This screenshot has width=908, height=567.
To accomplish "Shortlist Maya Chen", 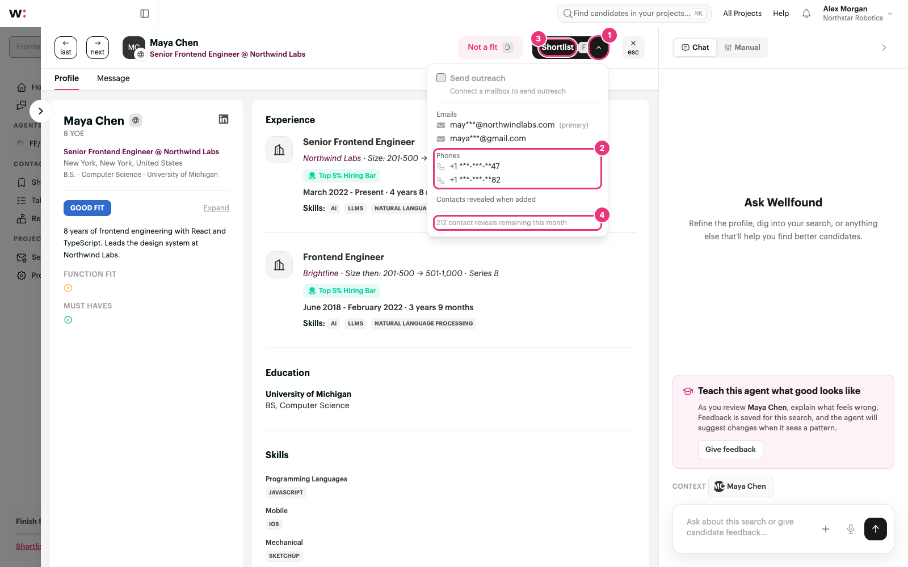I will (x=558, y=48).
